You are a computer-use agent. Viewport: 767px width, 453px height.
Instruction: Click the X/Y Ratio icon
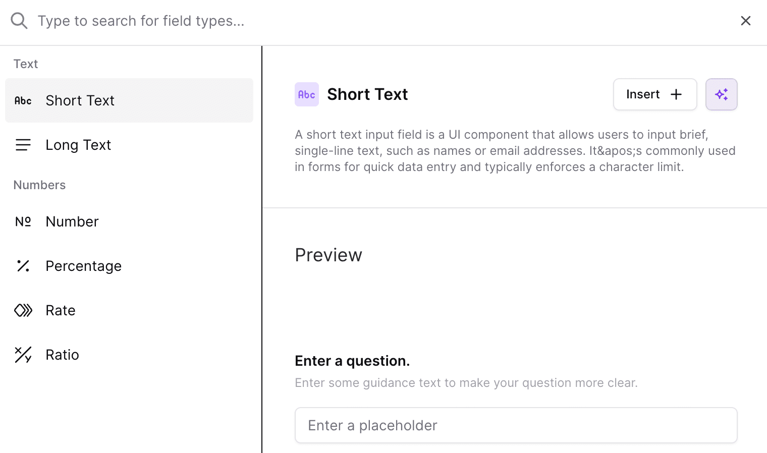(23, 355)
